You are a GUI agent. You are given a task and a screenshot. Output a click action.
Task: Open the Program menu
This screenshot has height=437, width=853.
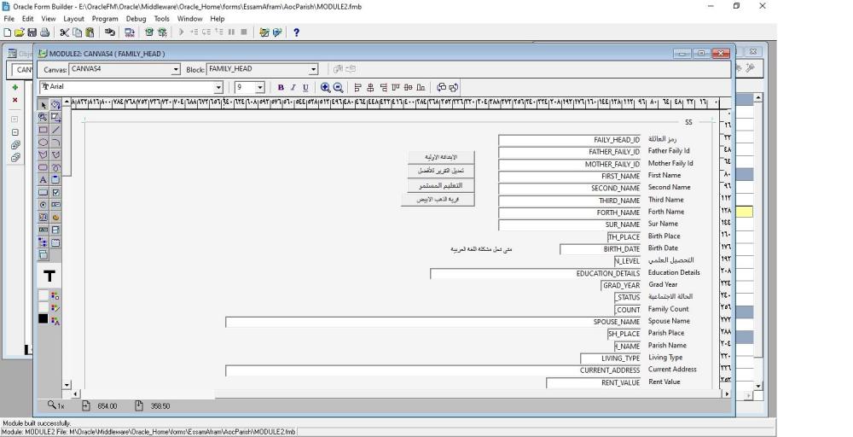click(x=105, y=18)
